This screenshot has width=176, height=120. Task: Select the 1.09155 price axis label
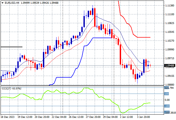point(170,76)
